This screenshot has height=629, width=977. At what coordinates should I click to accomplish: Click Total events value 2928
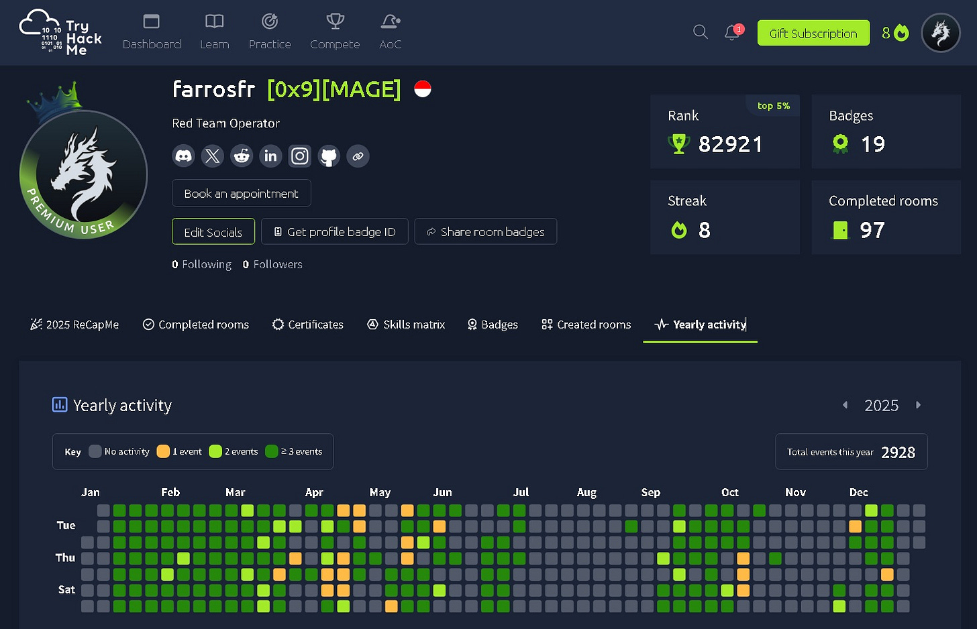click(898, 453)
